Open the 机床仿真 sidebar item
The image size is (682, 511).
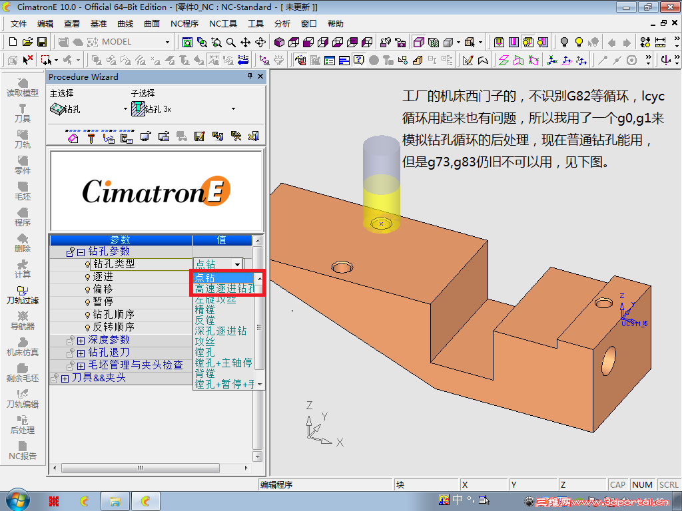click(x=23, y=347)
